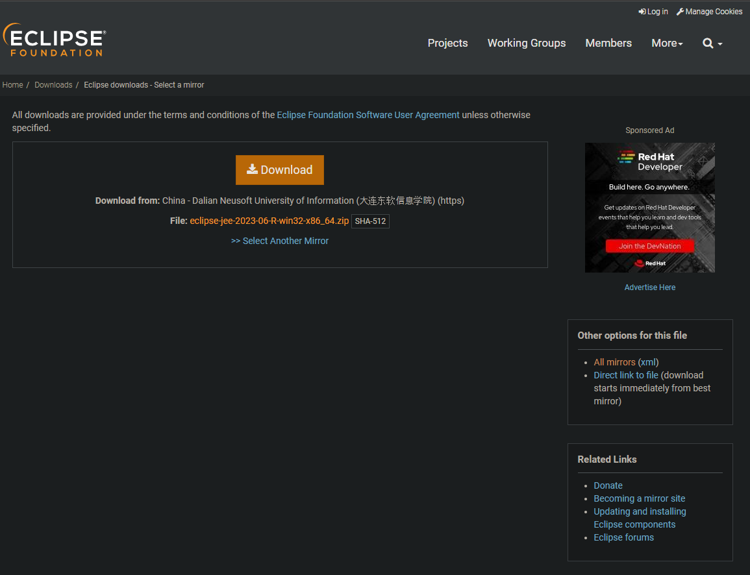Screen dimensions: 750x575
Task: Open the xml mirrors link
Action: [648, 362]
